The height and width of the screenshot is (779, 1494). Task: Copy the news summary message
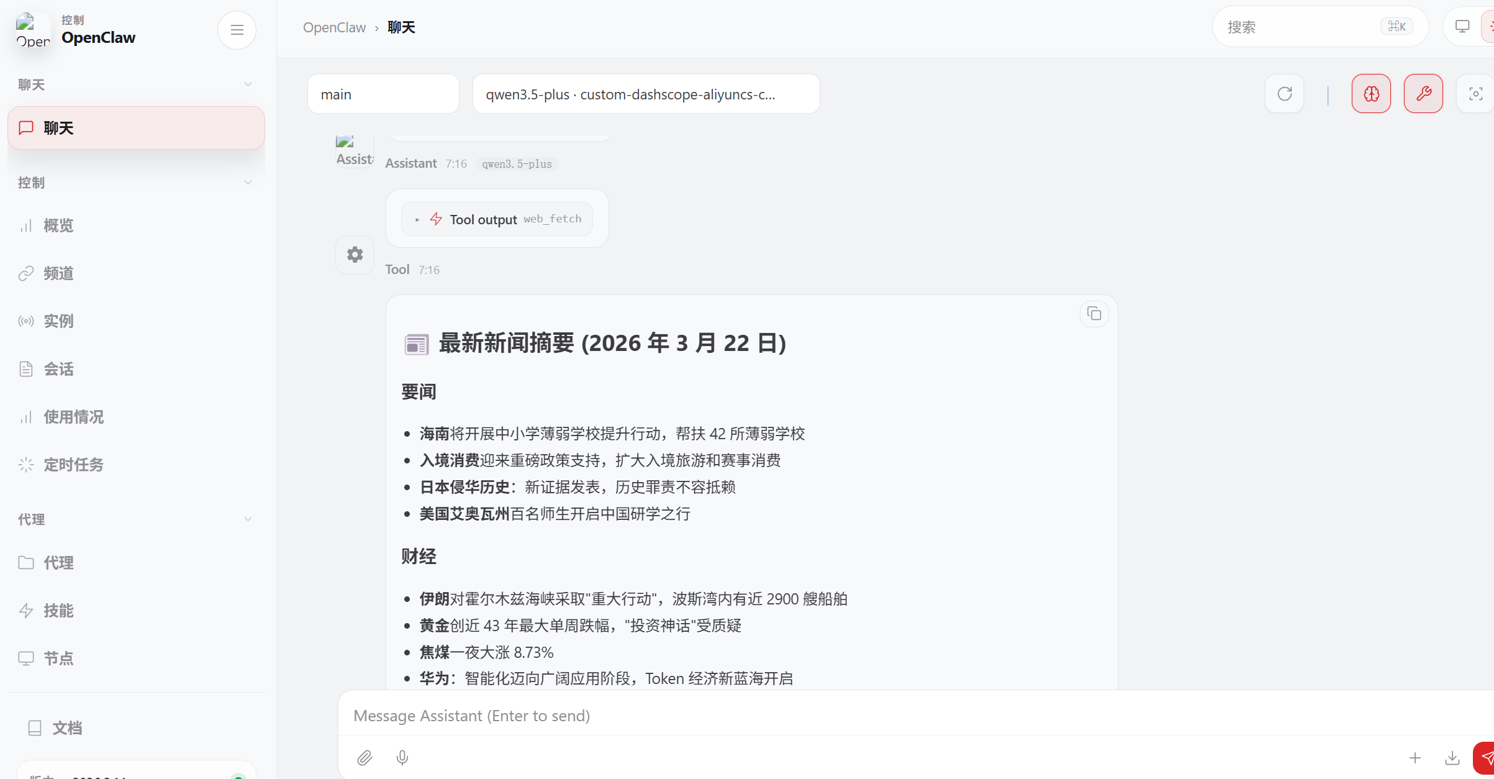pos(1094,314)
